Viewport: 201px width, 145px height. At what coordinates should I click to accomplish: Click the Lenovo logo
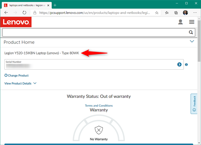point(16,22)
